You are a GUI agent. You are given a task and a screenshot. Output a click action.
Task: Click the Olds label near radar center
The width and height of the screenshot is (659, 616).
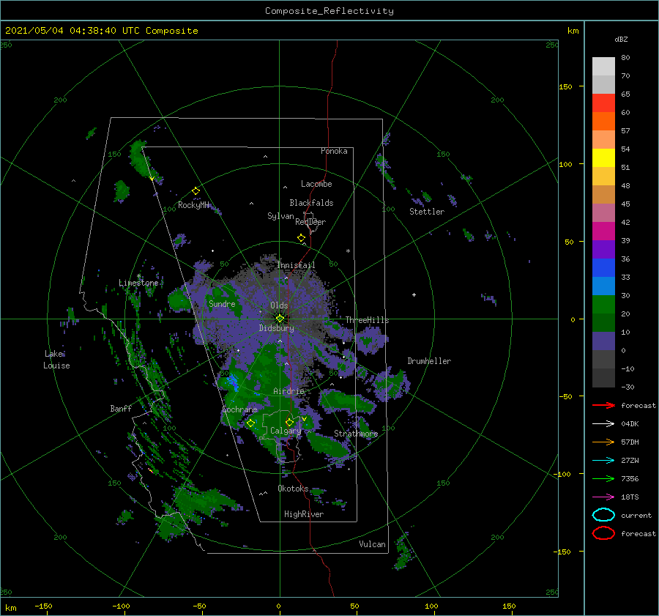tap(279, 305)
